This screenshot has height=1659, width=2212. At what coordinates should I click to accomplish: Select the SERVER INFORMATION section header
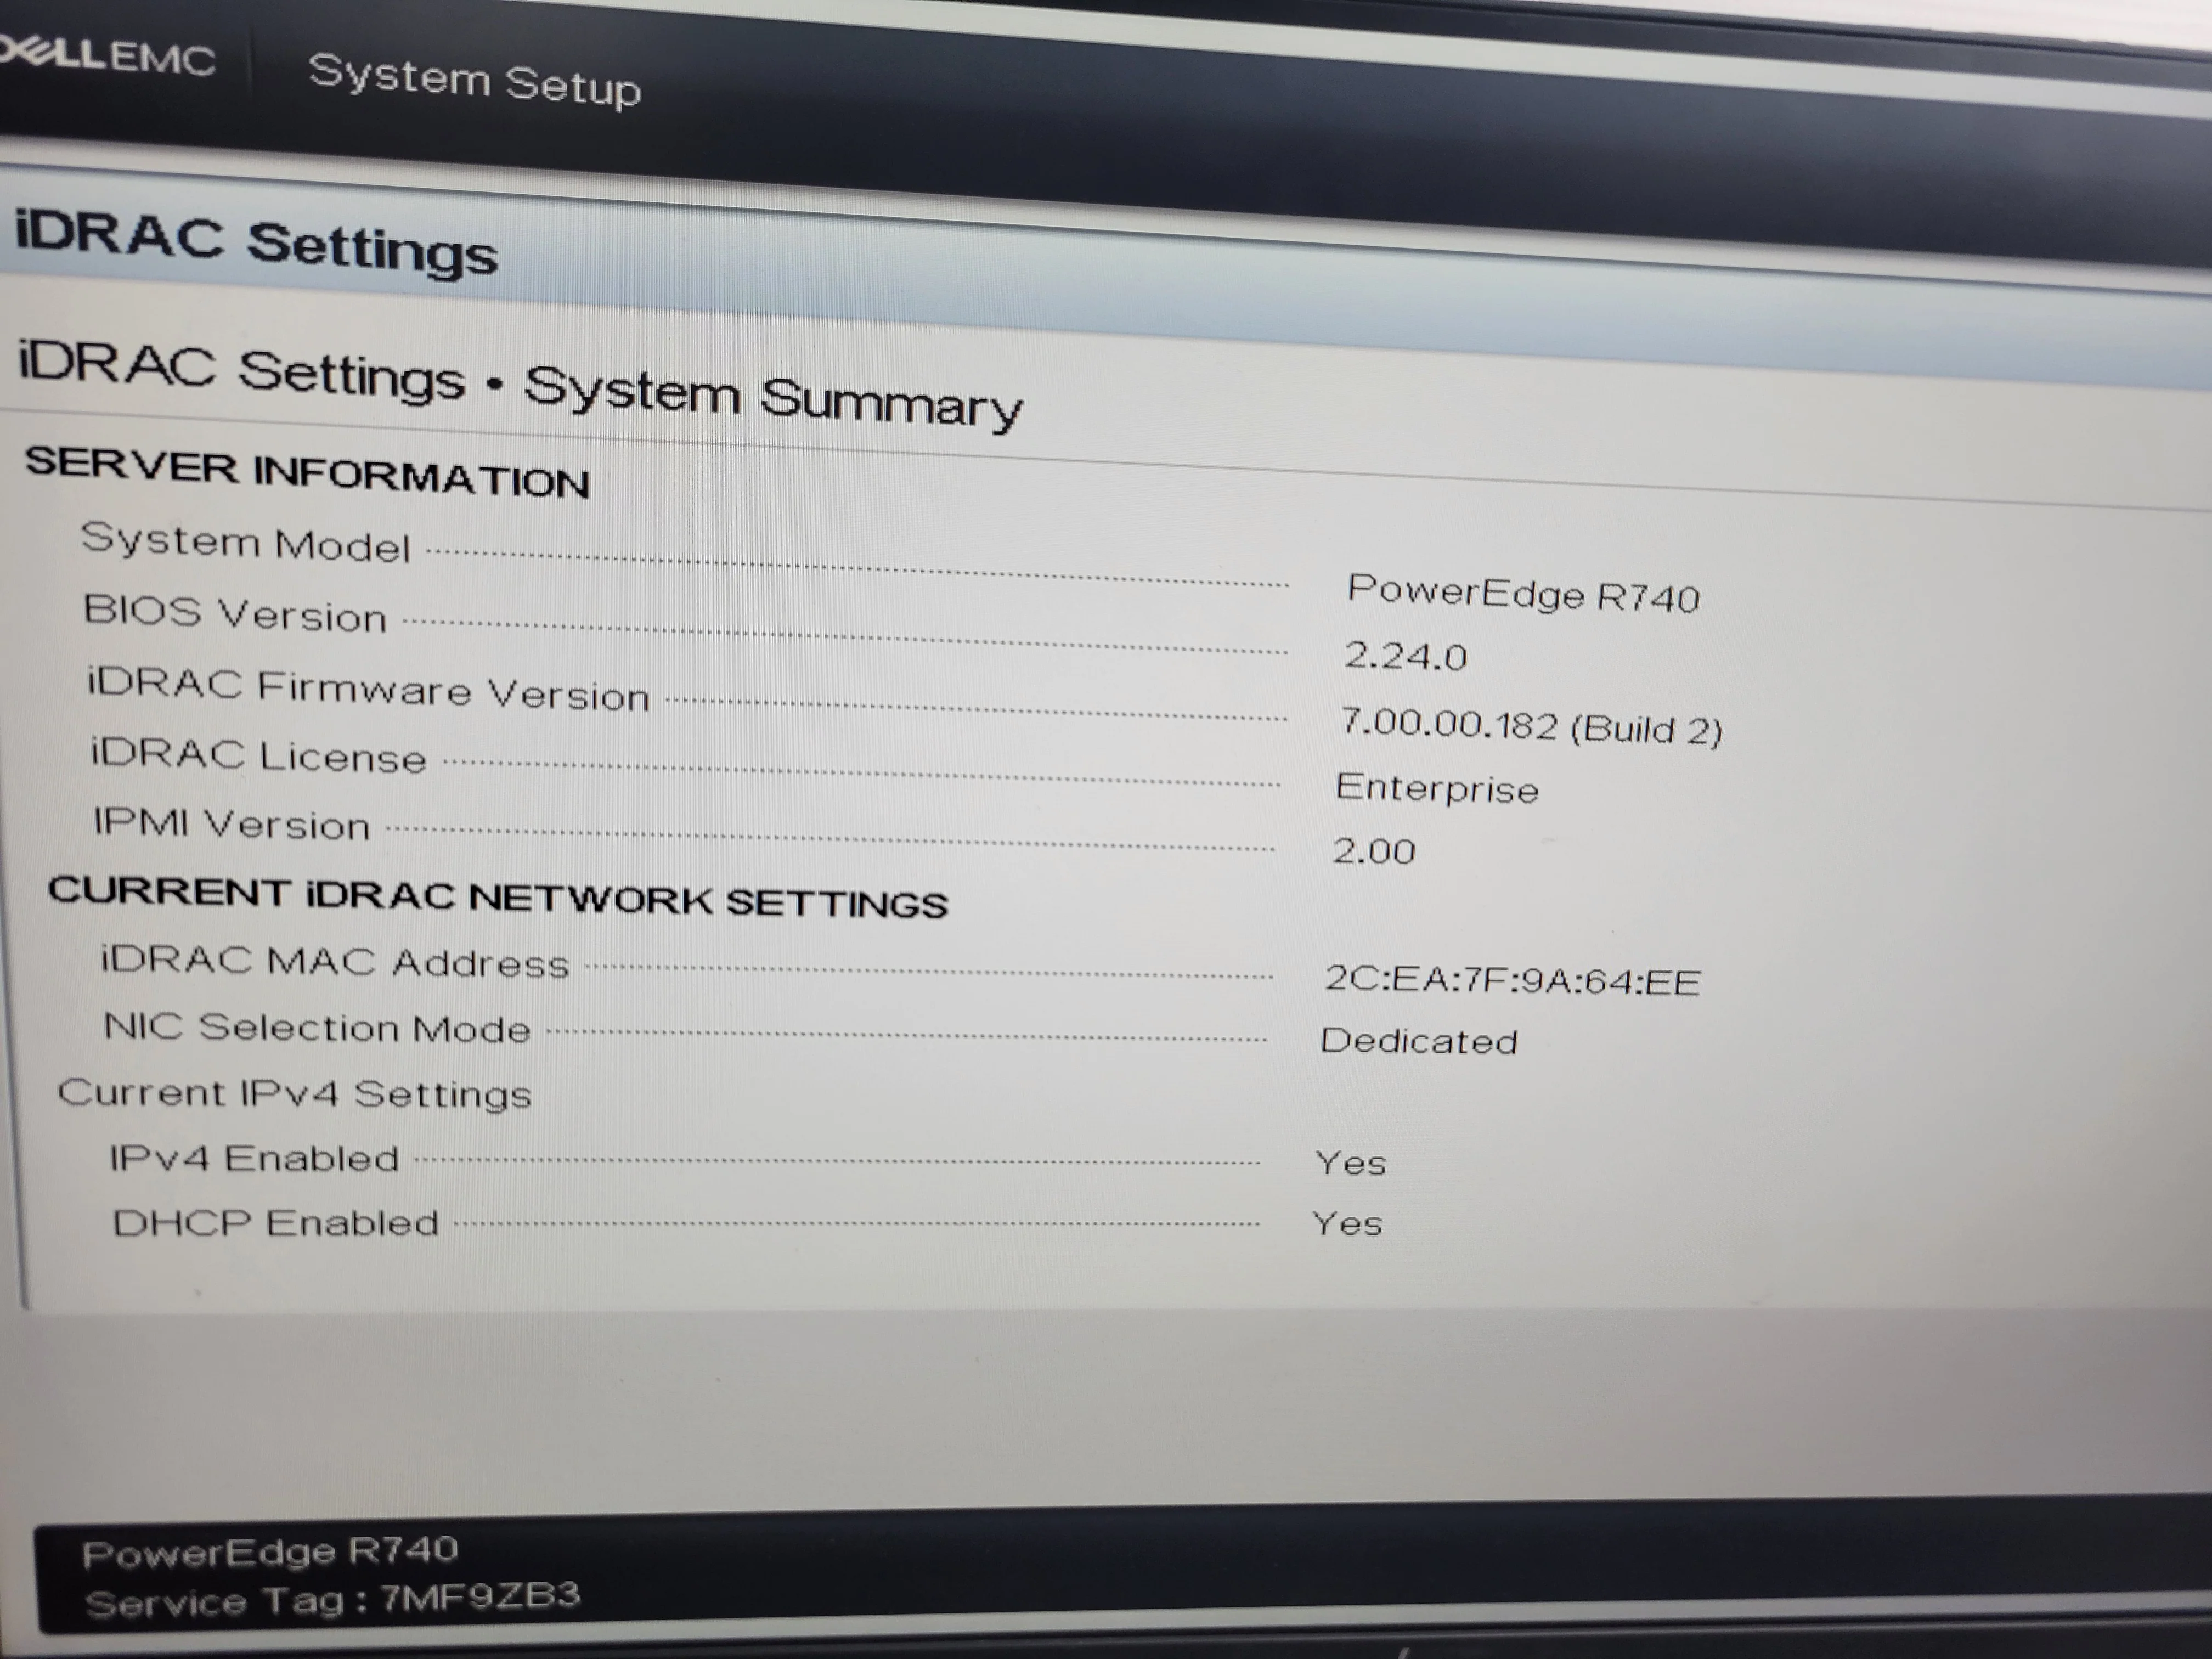pos(307,472)
